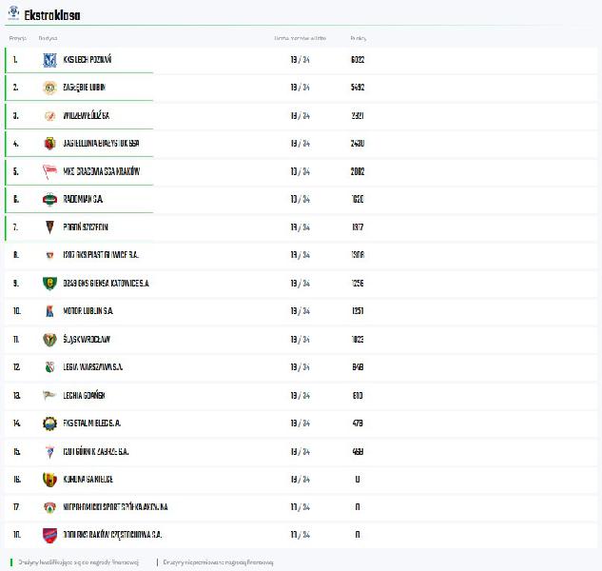Click the Korona Kielce club crest
Screen dimensions: 602x571
pos(49,480)
